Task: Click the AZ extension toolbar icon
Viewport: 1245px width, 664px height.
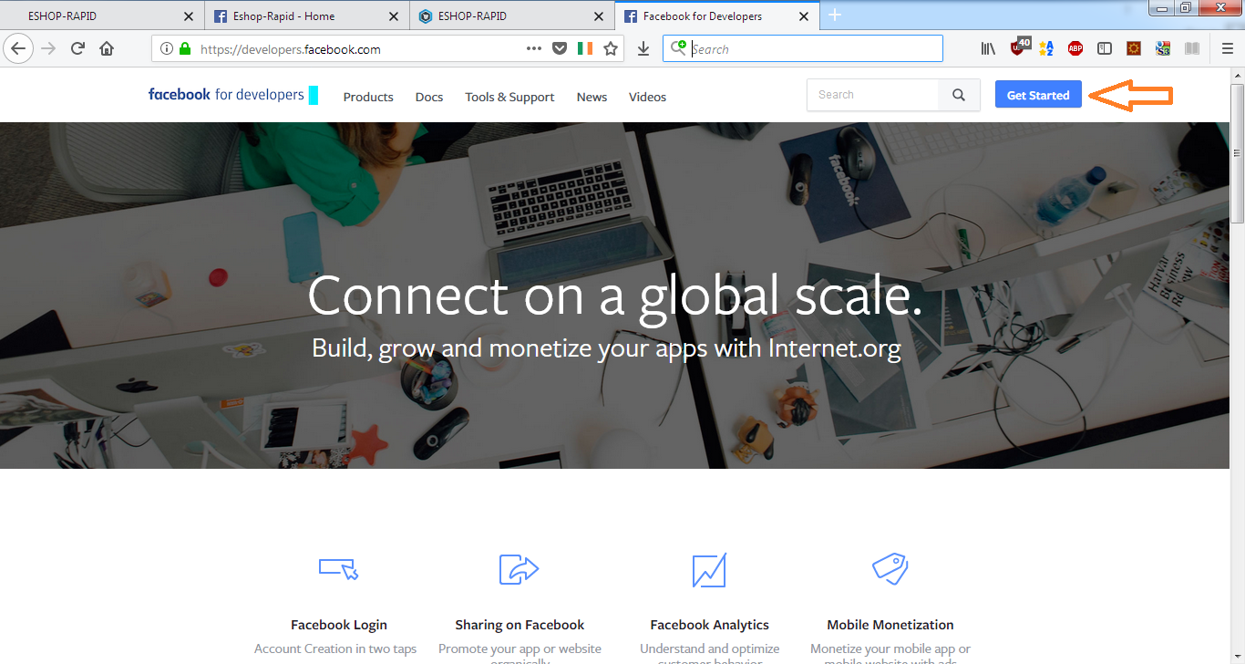Action: pyautogui.click(x=1046, y=49)
